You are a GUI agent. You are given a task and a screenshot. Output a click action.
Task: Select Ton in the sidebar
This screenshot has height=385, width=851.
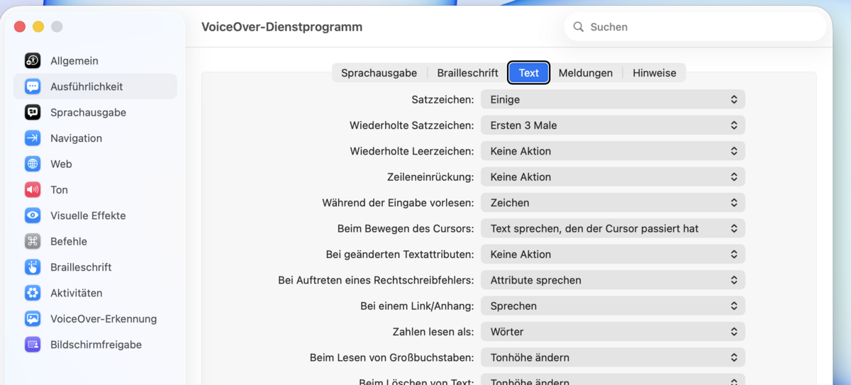[95, 189]
